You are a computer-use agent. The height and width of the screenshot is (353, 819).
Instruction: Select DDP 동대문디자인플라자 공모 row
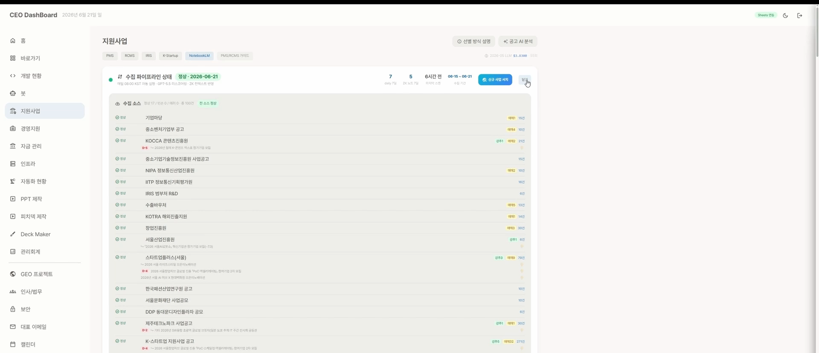coord(320,312)
